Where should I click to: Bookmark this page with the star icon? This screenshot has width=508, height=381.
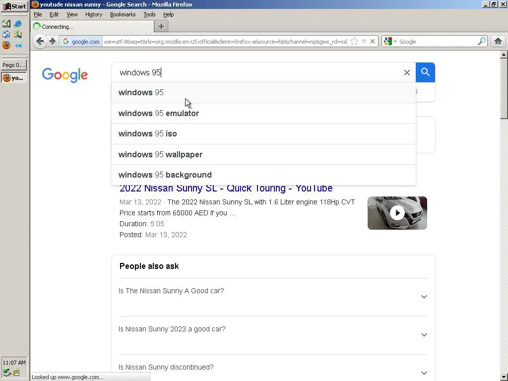354,42
